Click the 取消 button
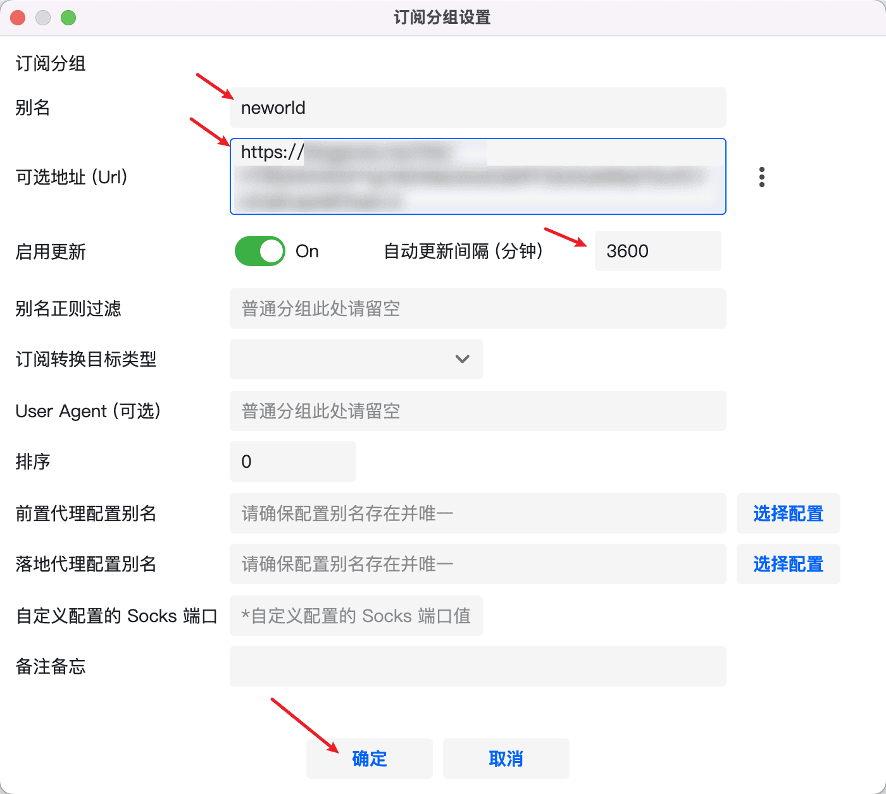Screen dimensions: 886x794 click(506, 758)
